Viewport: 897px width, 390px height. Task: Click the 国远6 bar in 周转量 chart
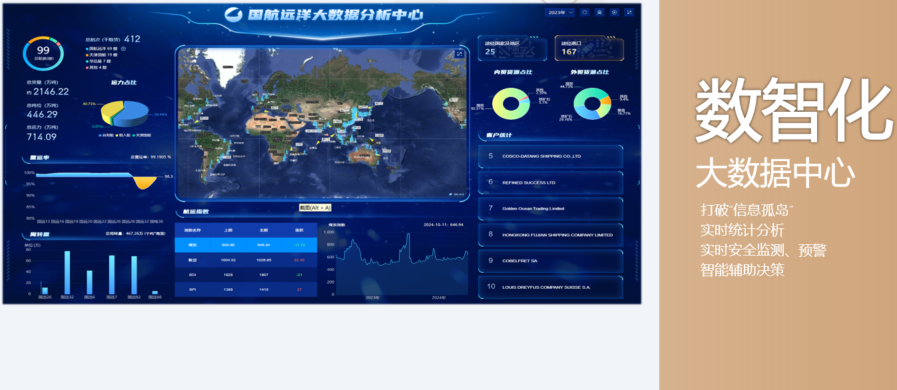[89, 282]
